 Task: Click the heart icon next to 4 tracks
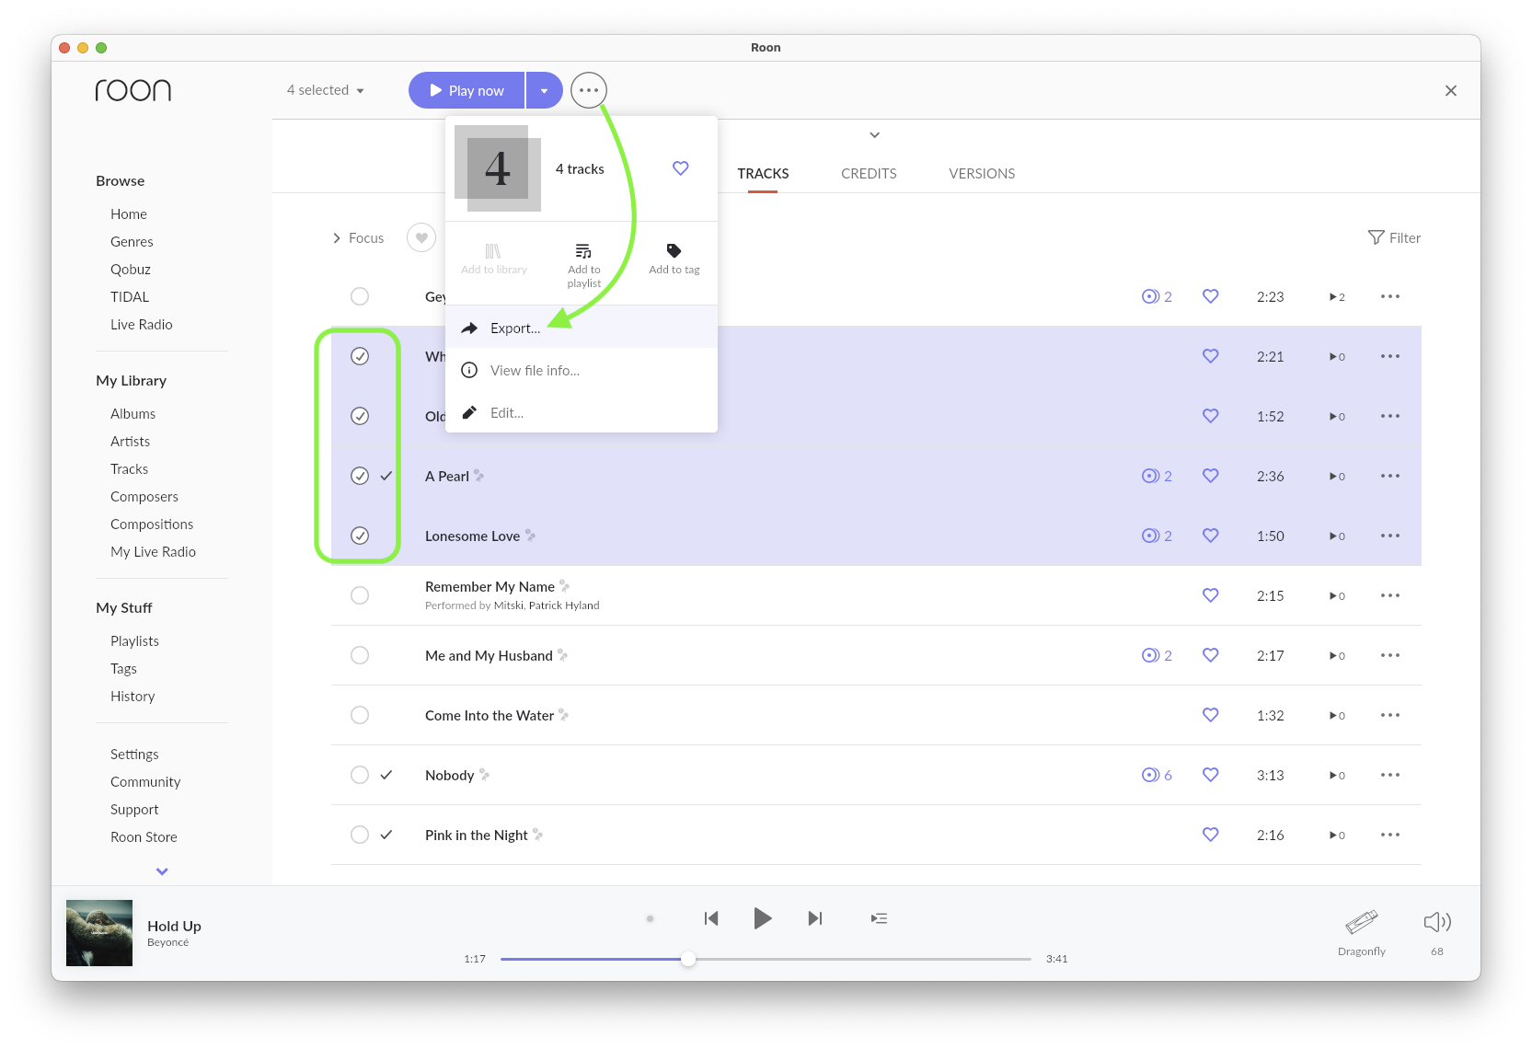[x=681, y=168]
